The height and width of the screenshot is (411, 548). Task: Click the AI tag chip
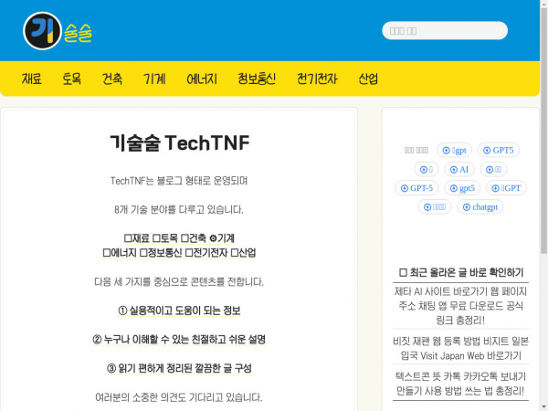458,169
